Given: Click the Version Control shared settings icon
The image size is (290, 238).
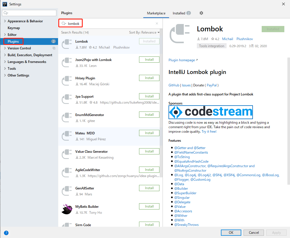Looking at the screenshot, I should (53, 48).
